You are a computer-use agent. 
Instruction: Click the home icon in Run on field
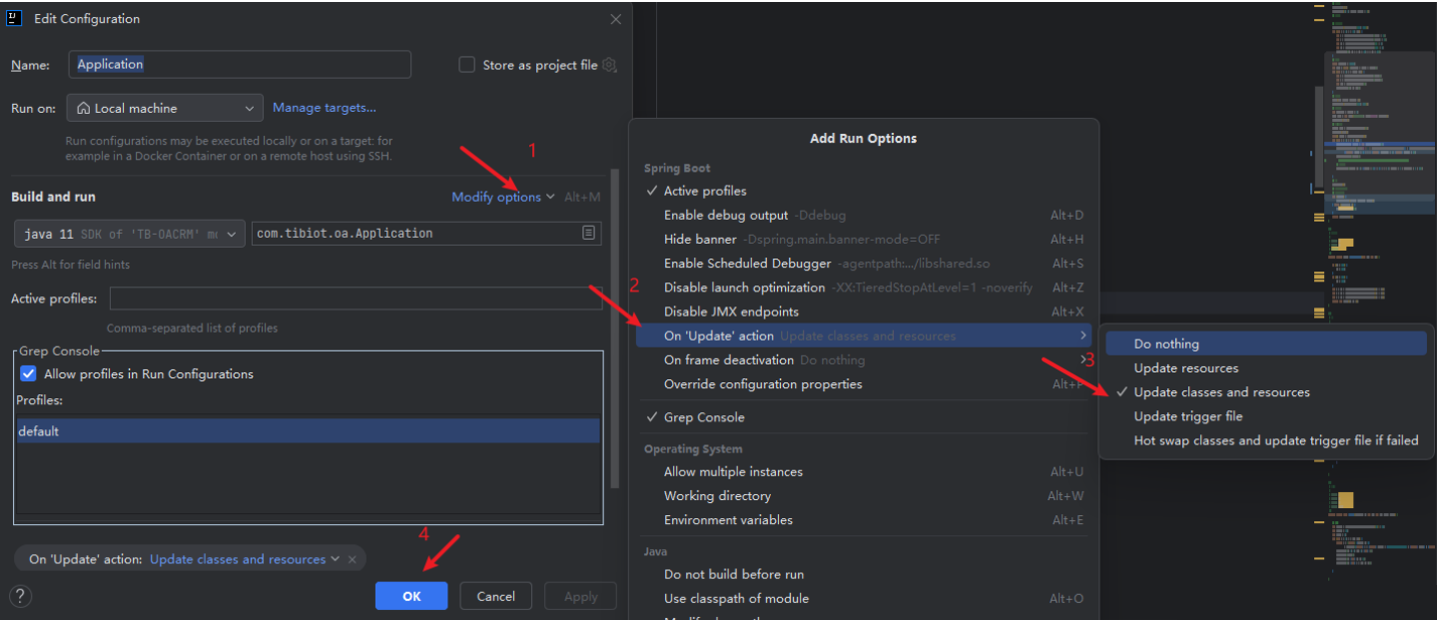click(84, 108)
